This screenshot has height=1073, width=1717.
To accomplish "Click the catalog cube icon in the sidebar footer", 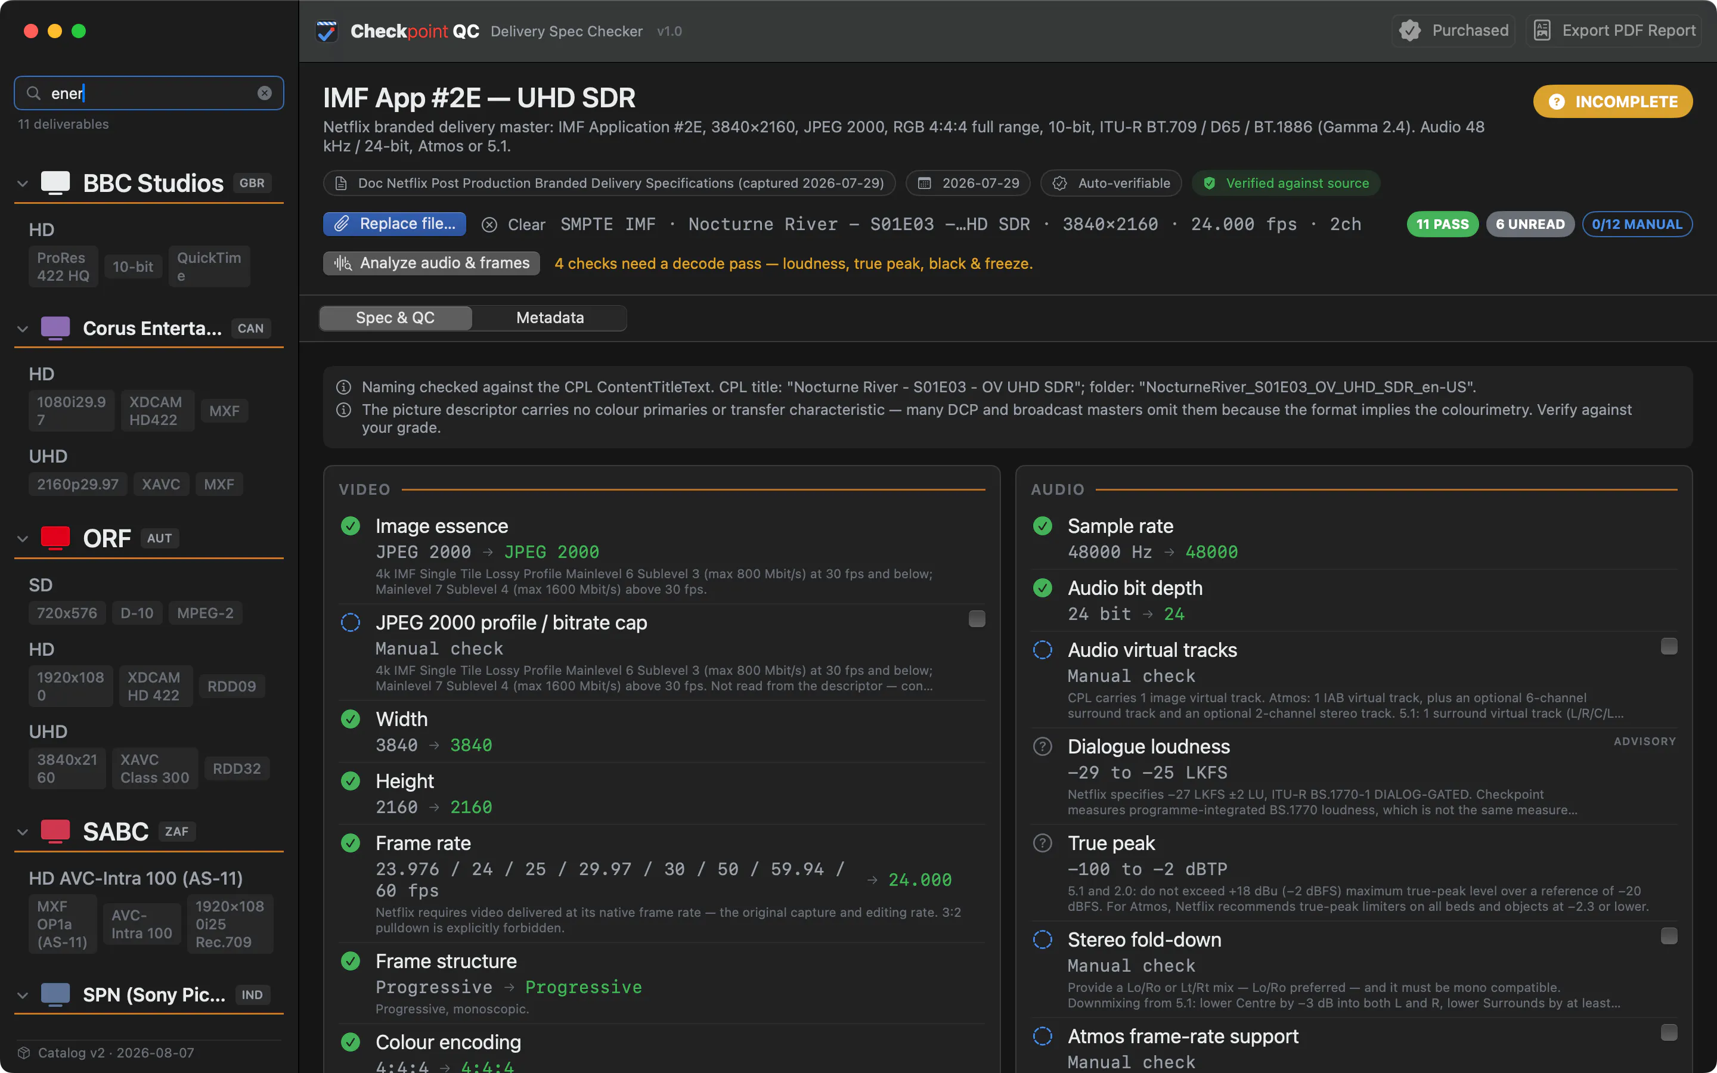I will [24, 1052].
